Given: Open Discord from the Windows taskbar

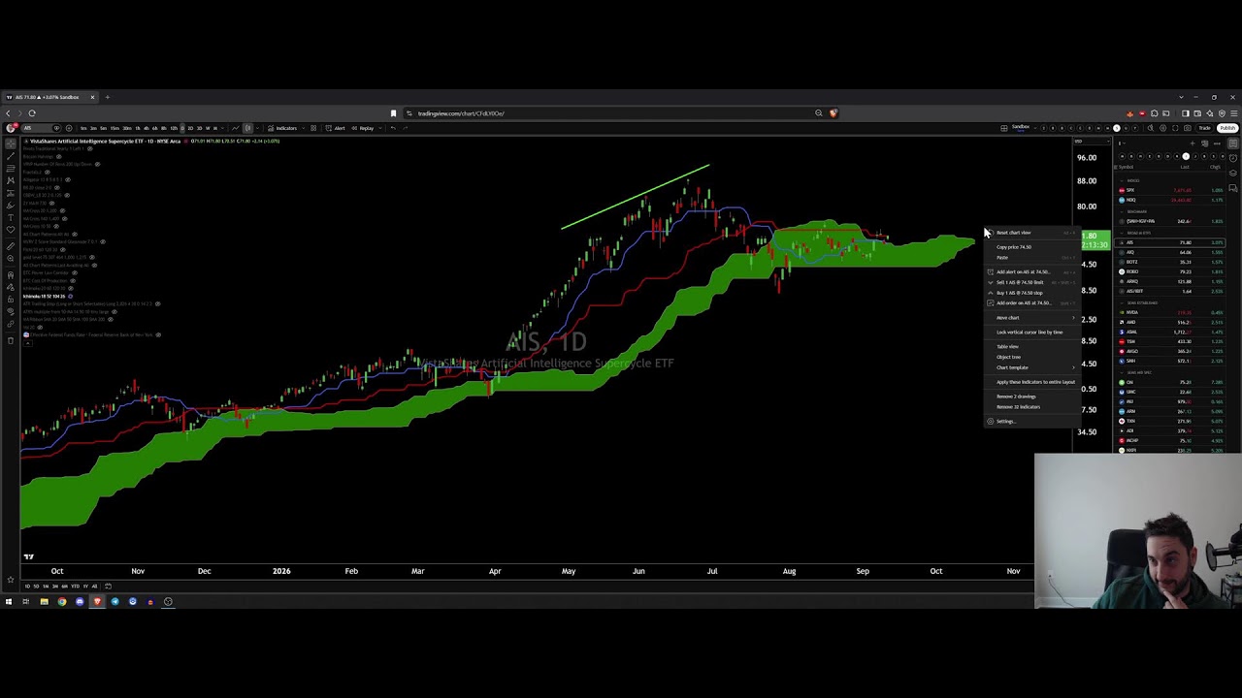Looking at the screenshot, I should point(80,602).
